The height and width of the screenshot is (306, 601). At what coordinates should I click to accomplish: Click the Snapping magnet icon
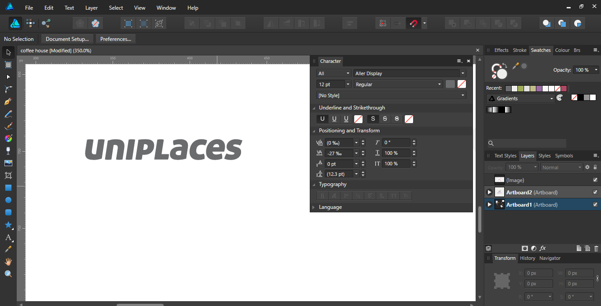(x=413, y=23)
